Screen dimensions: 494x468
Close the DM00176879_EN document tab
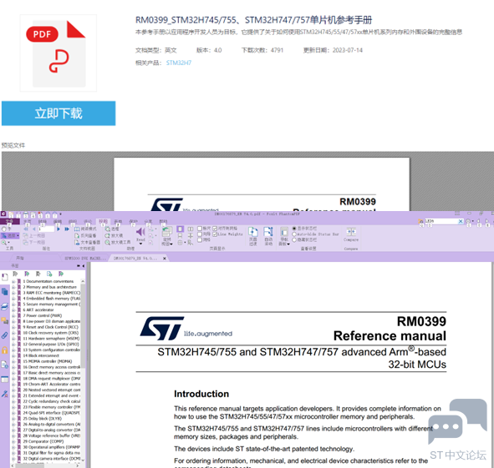(164, 259)
